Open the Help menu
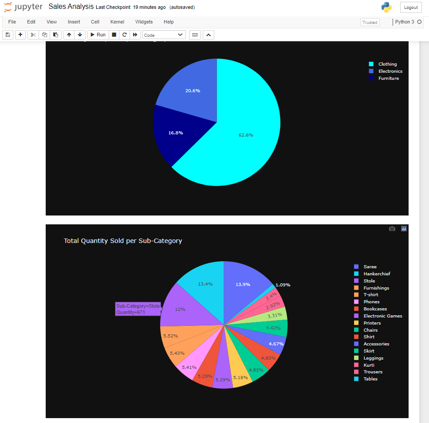 (x=169, y=22)
